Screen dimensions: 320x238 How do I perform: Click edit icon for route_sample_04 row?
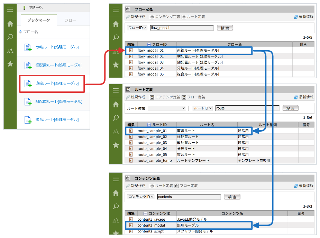[131, 149]
